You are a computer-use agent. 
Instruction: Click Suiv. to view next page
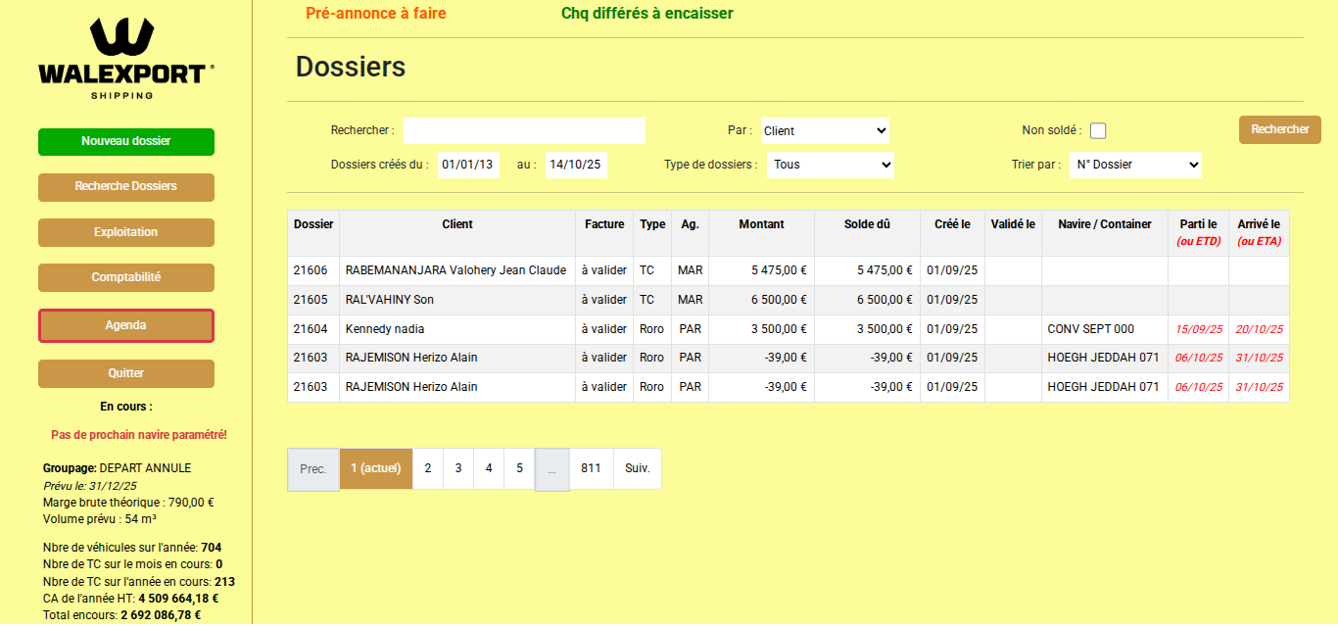click(x=638, y=468)
